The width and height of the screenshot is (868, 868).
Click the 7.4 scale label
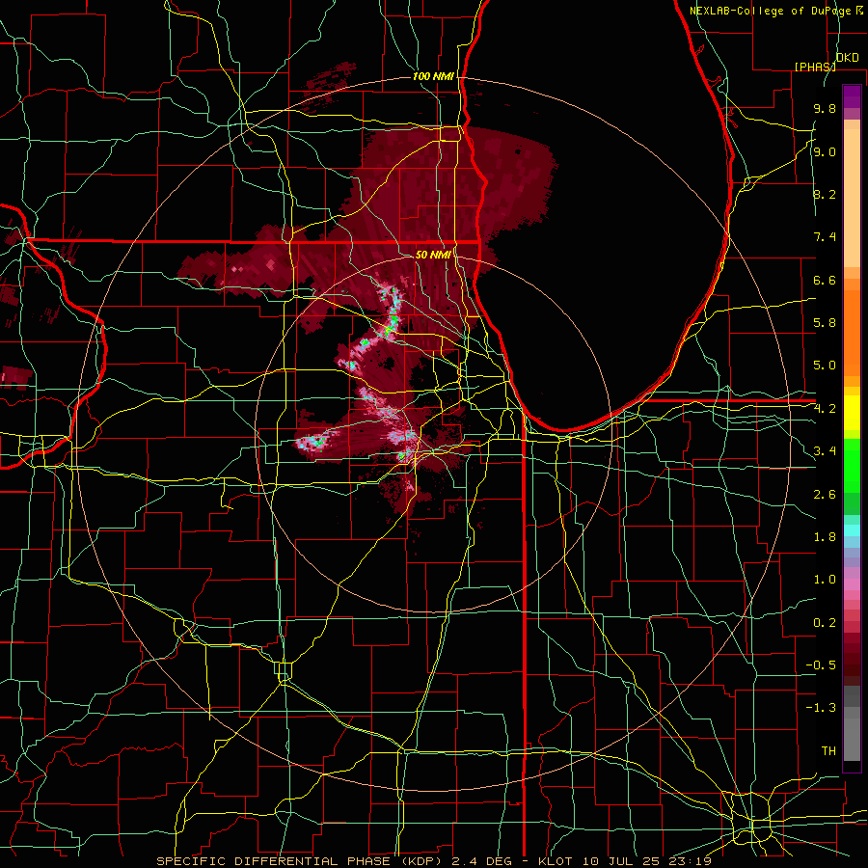tap(825, 237)
